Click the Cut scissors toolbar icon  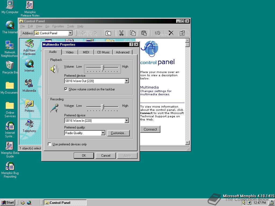coord(121,33)
